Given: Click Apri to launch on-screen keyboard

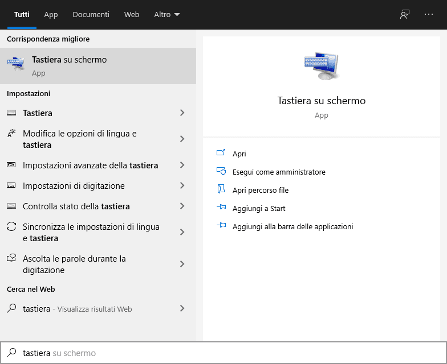Looking at the screenshot, I should [239, 154].
